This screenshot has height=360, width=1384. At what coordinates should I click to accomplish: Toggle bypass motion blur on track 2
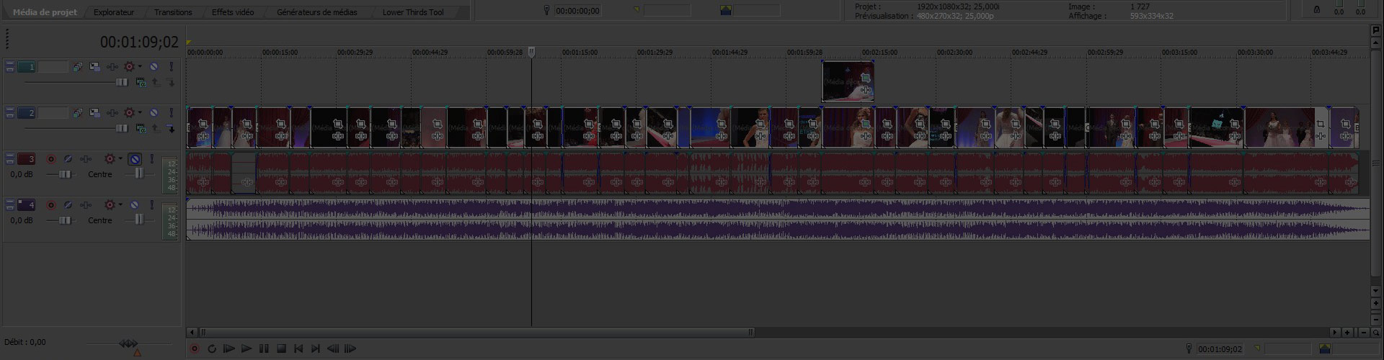pyautogui.click(x=77, y=112)
